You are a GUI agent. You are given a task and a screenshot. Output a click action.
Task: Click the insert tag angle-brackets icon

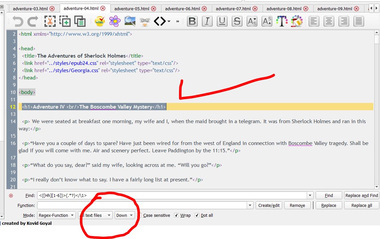coord(160,21)
